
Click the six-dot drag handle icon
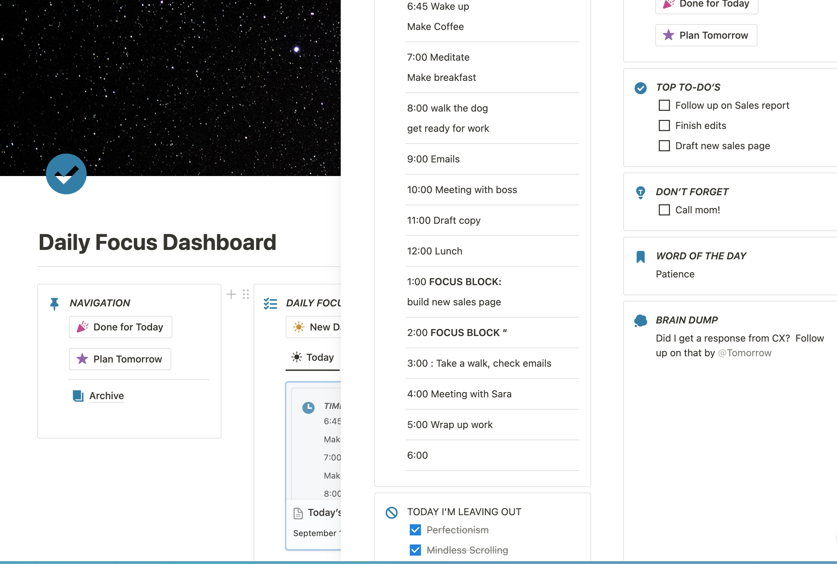coord(246,294)
